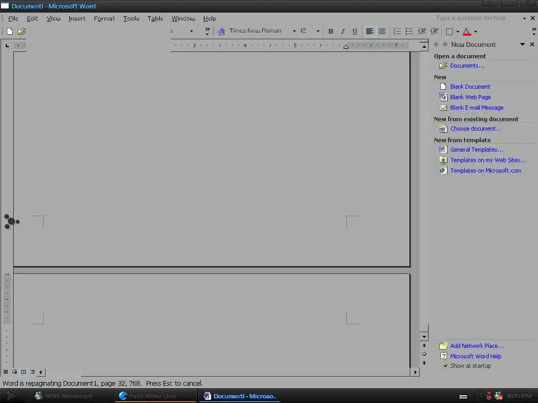Viewport: 538px width, 403px height.
Task: Toggle Show at startup checkbox
Action: point(446,366)
